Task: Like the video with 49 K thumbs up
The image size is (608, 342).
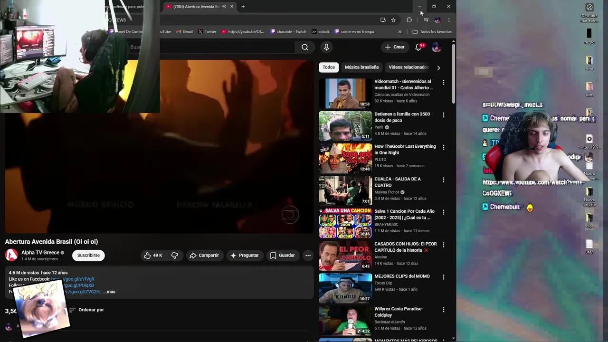Action: (x=153, y=256)
